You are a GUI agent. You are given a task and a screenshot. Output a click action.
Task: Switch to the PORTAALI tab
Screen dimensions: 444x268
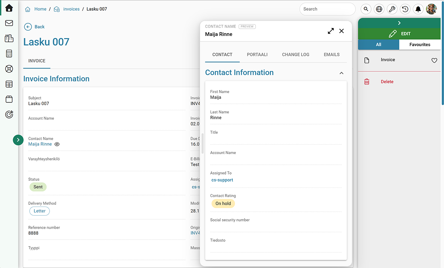(257, 55)
